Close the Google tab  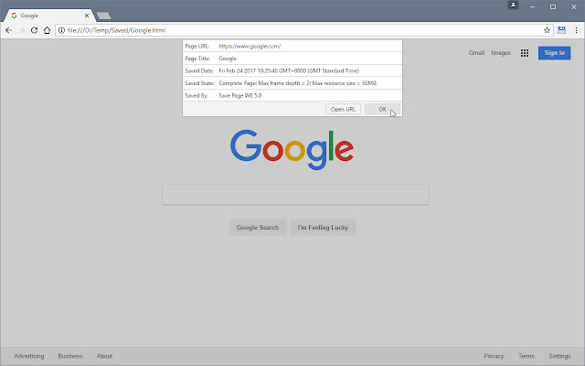(x=87, y=16)
